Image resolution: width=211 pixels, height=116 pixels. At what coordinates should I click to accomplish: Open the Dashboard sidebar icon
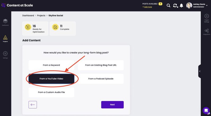pos(5,22)
